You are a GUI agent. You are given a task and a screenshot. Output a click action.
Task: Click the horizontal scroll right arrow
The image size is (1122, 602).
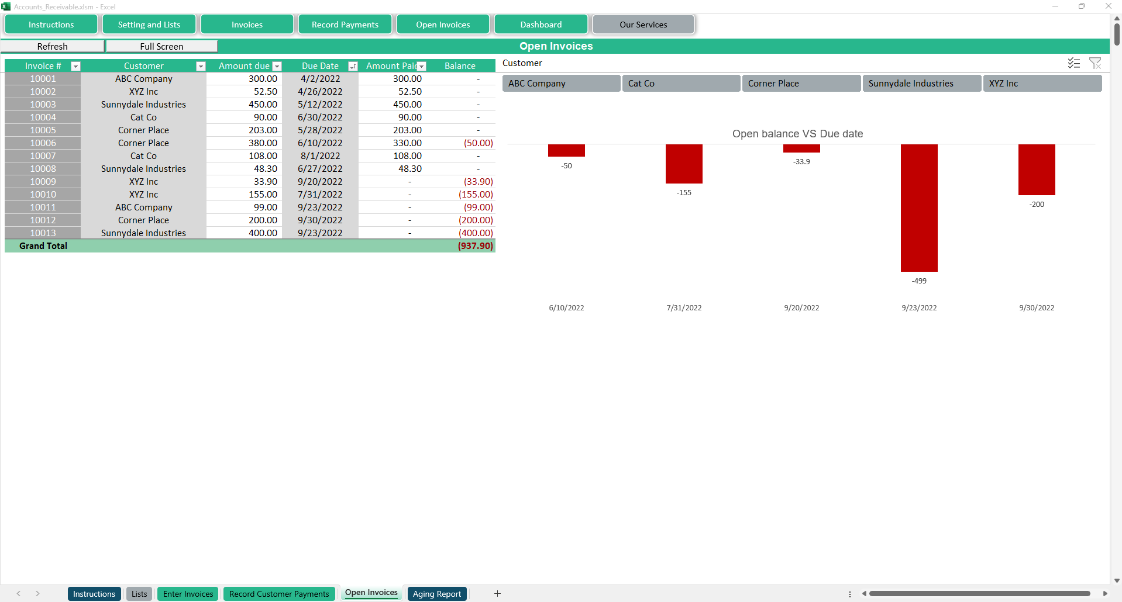(x=1105, y=594)
